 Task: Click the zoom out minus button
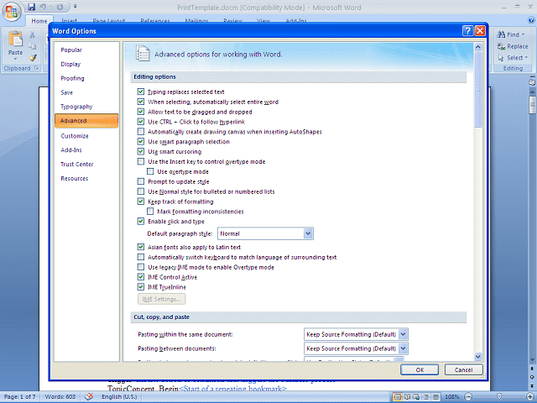pos(468,397)
